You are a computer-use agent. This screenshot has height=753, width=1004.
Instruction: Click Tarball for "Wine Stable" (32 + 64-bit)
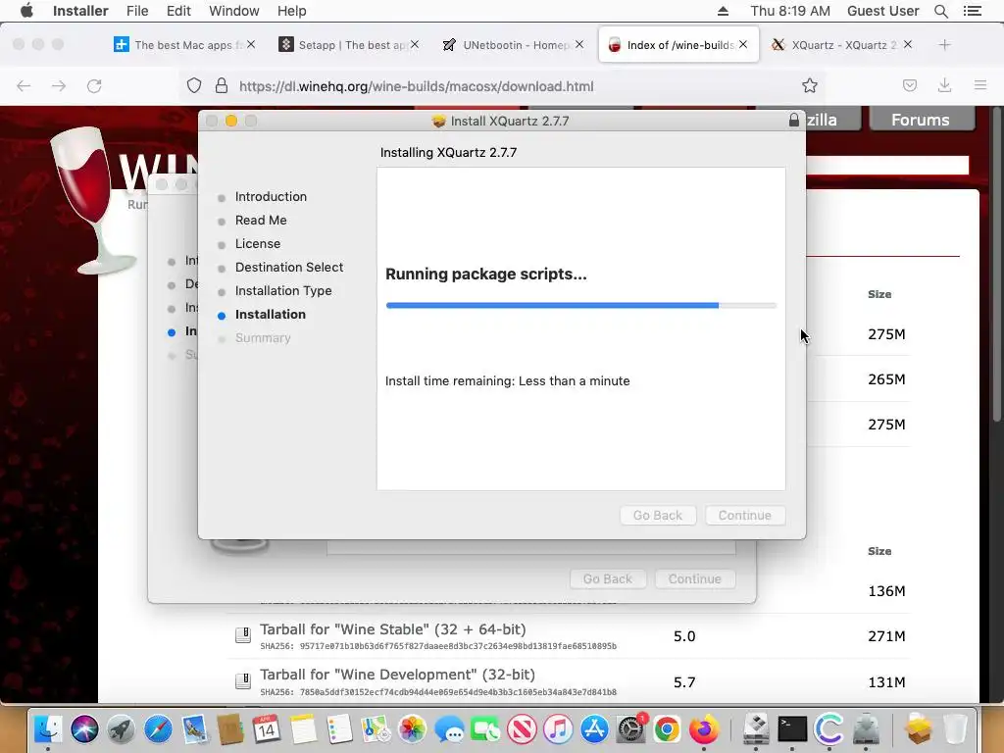pyautogui.click(x=392, y=628)
